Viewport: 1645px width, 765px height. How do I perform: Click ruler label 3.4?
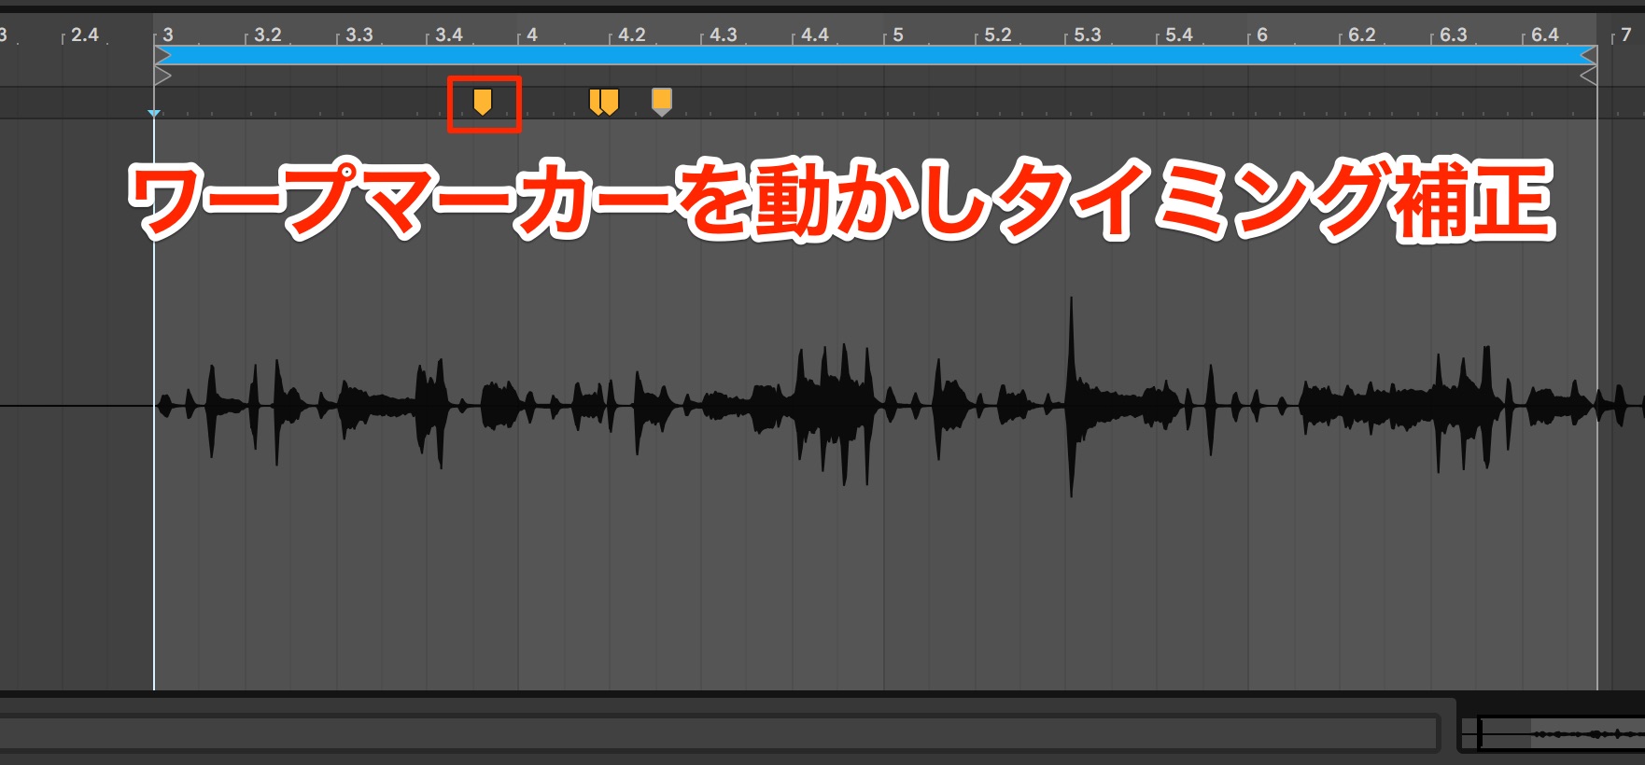pyautogui.click(x=449, y=35)
